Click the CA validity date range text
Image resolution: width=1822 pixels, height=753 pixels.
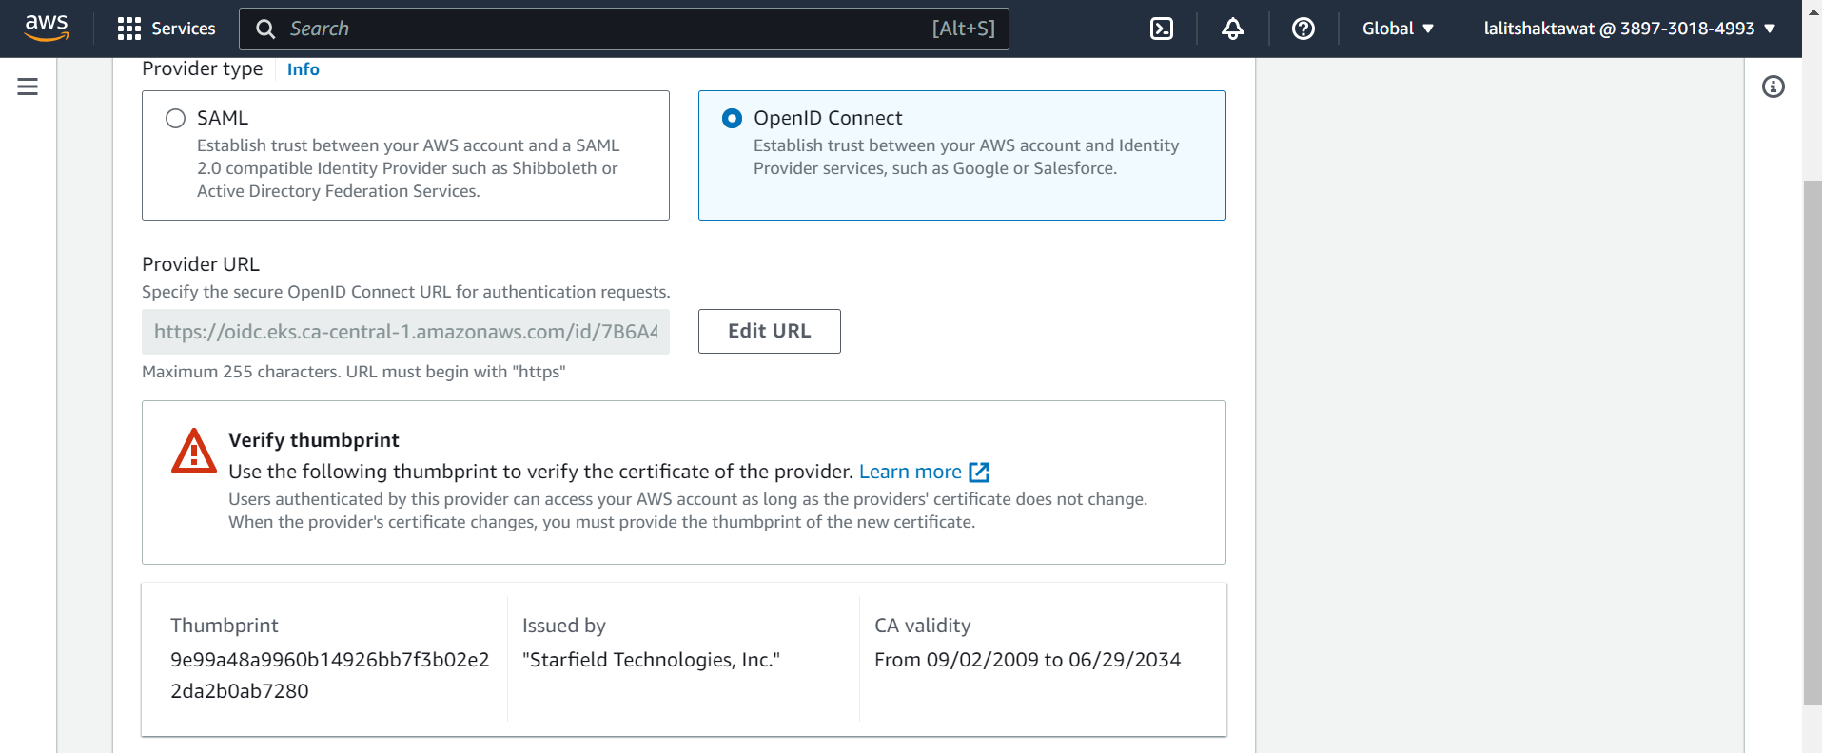pyautogui.click(x=1028, y=660)
